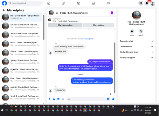Image resolution: width=159 pixels, height=116 pixels.
Task: Click Har's avatar beside the phone number
Action: pyautogui.click(x=50, y=91)
